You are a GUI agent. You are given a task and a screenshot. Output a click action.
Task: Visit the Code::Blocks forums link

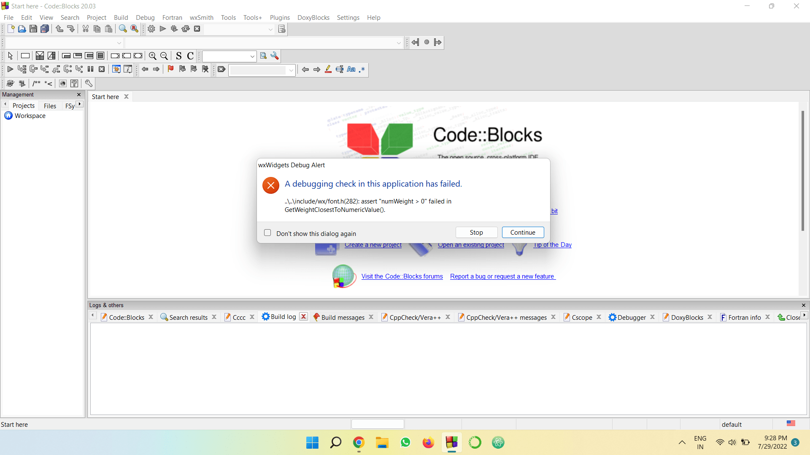(402, 276)
